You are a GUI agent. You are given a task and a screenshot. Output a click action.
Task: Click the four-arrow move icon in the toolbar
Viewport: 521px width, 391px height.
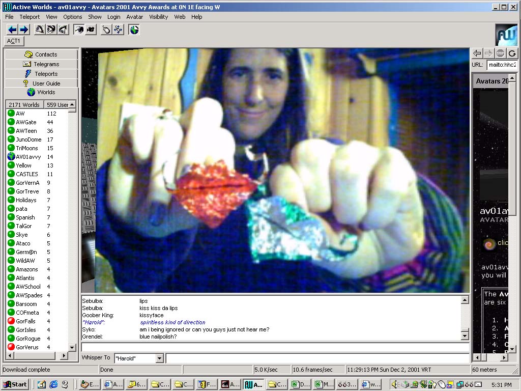tap(118, 30)
